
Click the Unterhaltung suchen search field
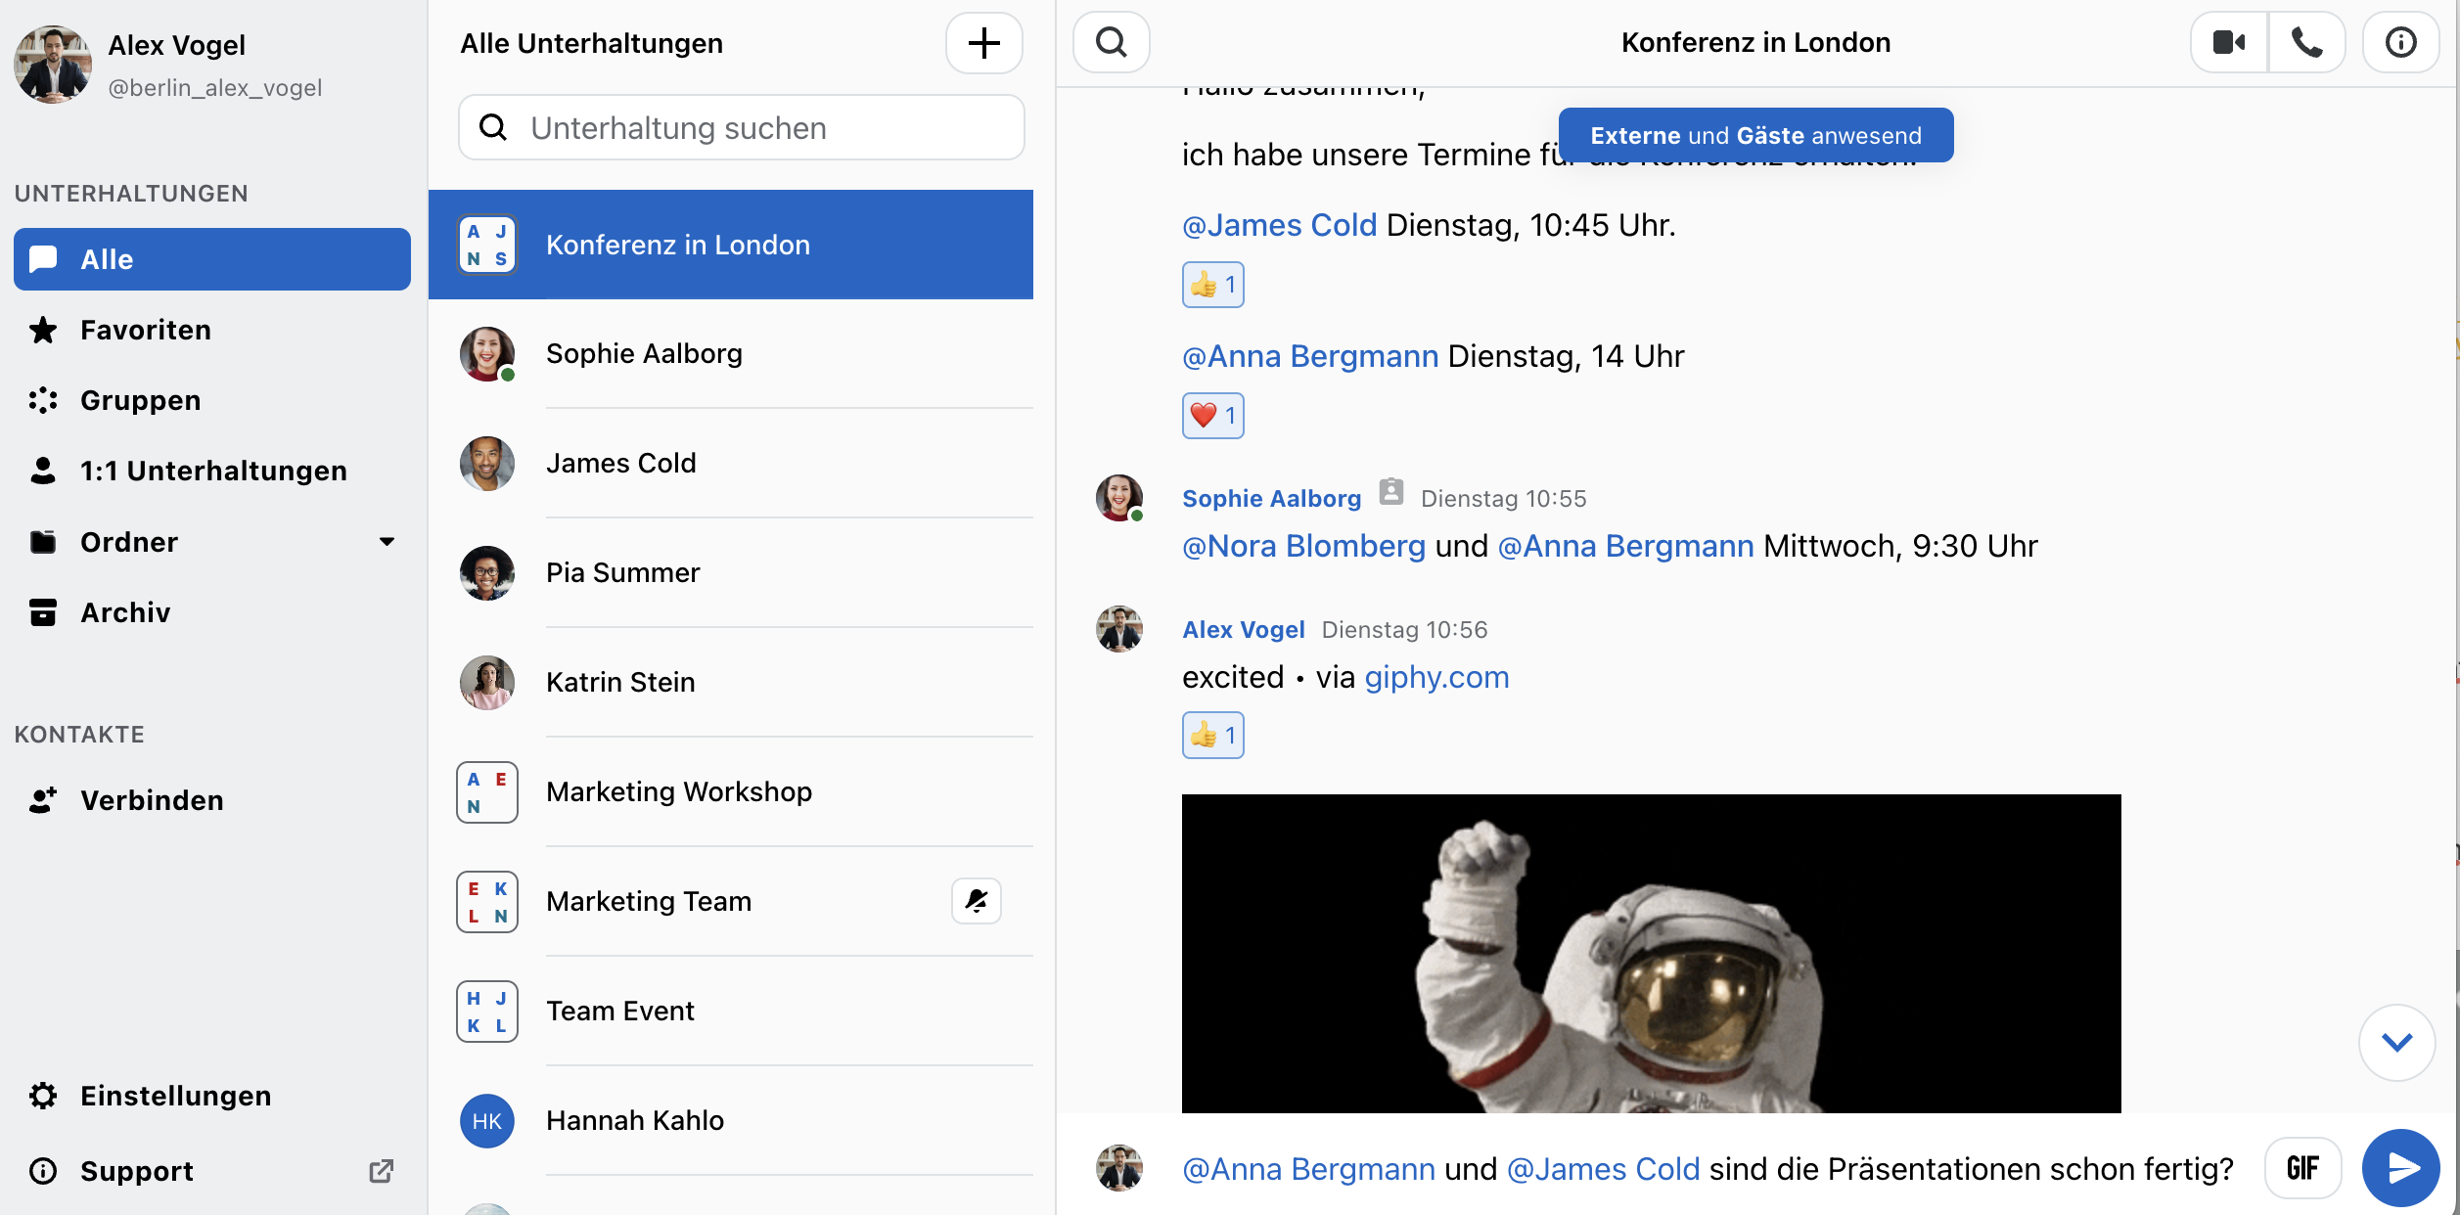(x=741, y=127)
